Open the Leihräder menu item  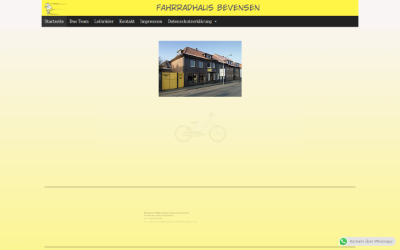coord(104,21)
